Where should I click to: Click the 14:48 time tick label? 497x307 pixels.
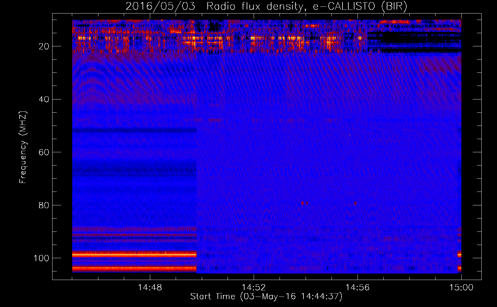coord(150,288)
